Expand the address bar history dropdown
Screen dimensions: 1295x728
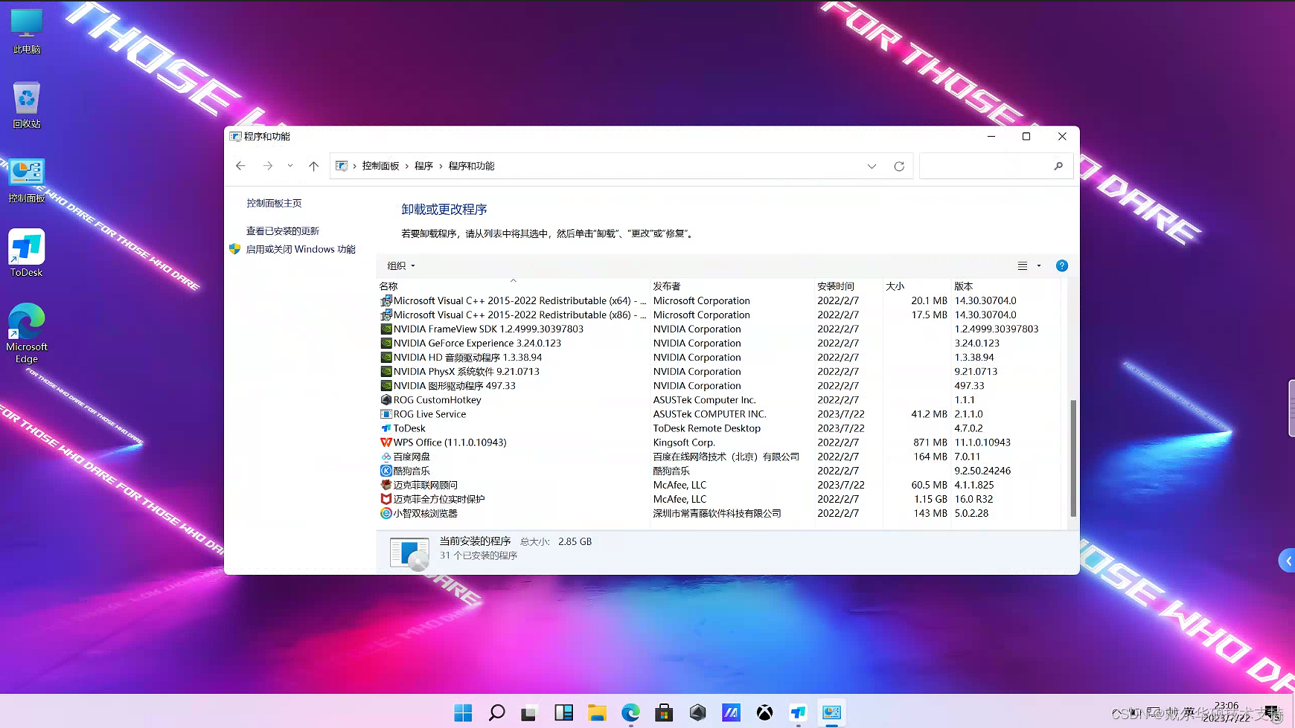pos(872,166)
